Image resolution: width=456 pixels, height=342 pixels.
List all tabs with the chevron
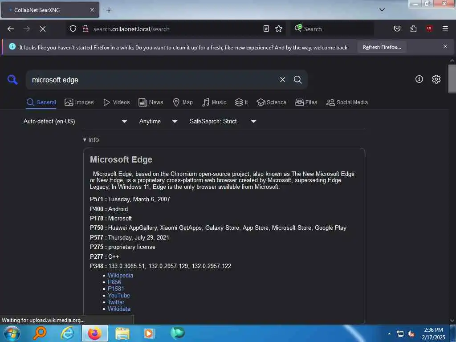pyautogui.click(x=382, y=10)
